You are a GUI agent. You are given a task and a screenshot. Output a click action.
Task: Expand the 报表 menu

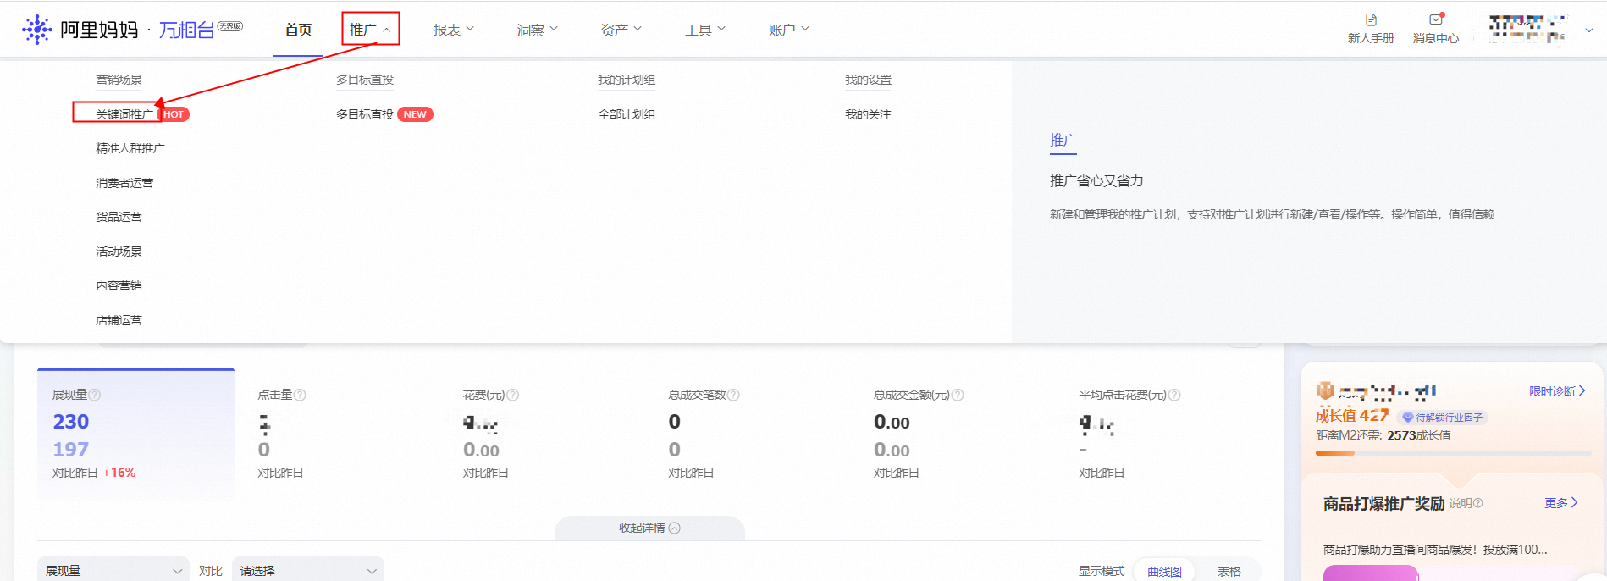click(453, 30)
